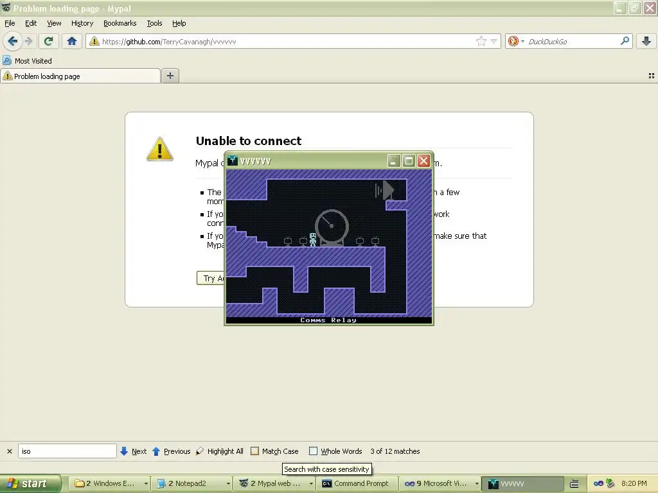Open the File menu
658x493 pixels.
click(10, 23)
